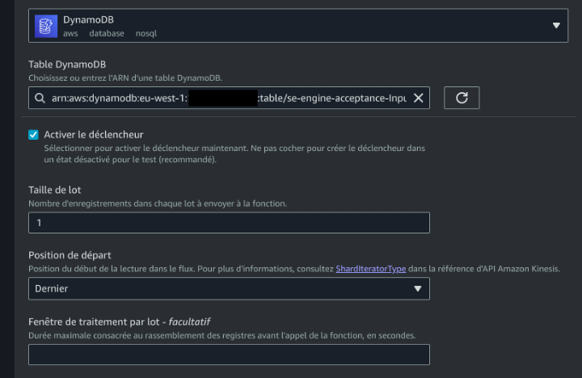Uncheck the Activer le déclencheur checkbox
The width and height of the screenshot is (582, 378).
[x=33, y=135]
